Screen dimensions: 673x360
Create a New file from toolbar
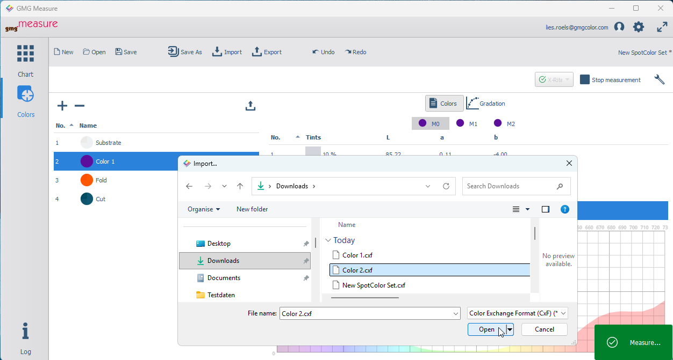click(x=64, y=52)
